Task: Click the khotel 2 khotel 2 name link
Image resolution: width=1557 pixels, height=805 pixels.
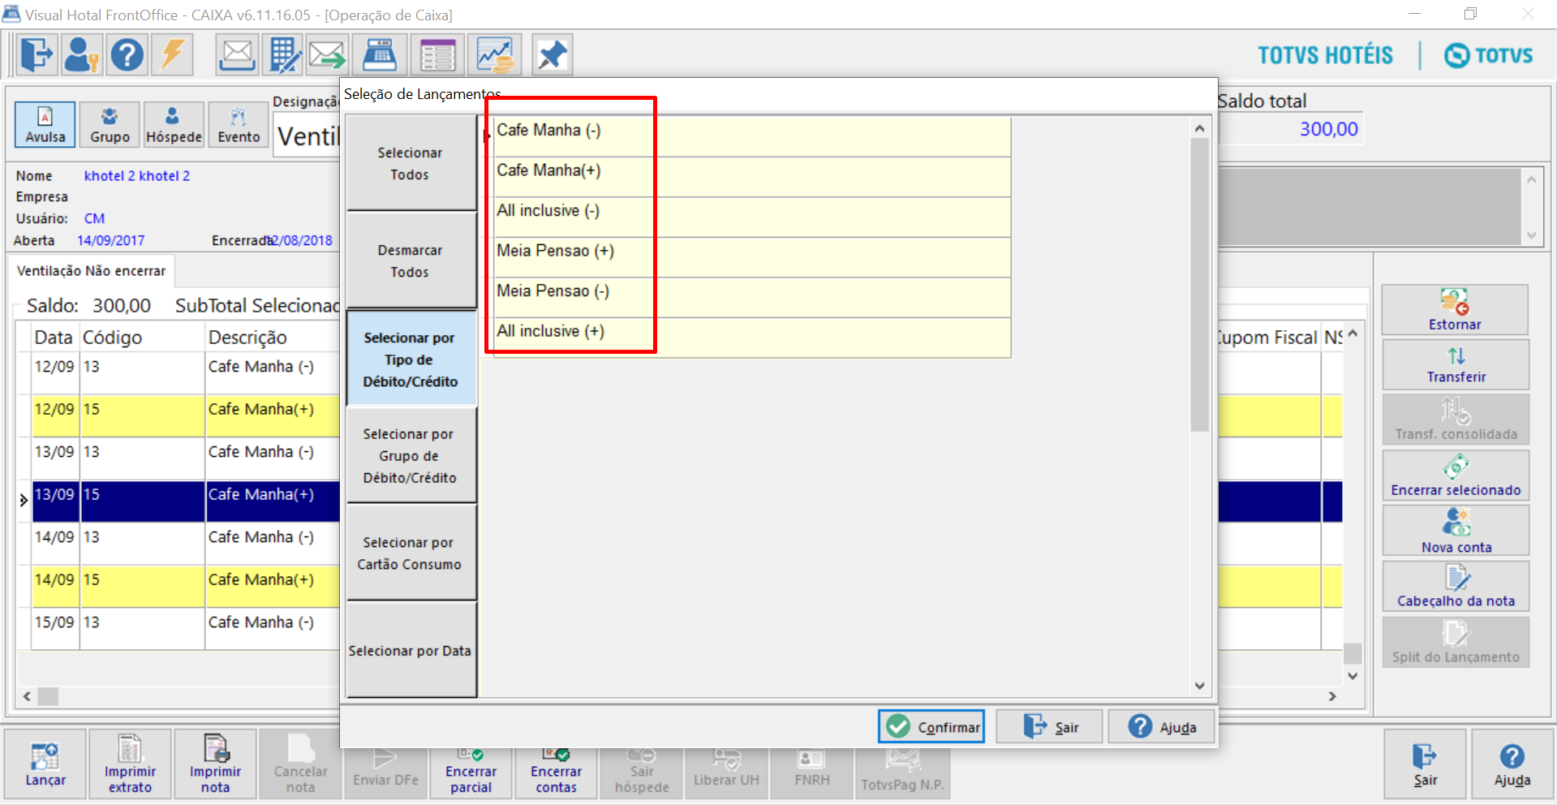Action: [137, 176]
